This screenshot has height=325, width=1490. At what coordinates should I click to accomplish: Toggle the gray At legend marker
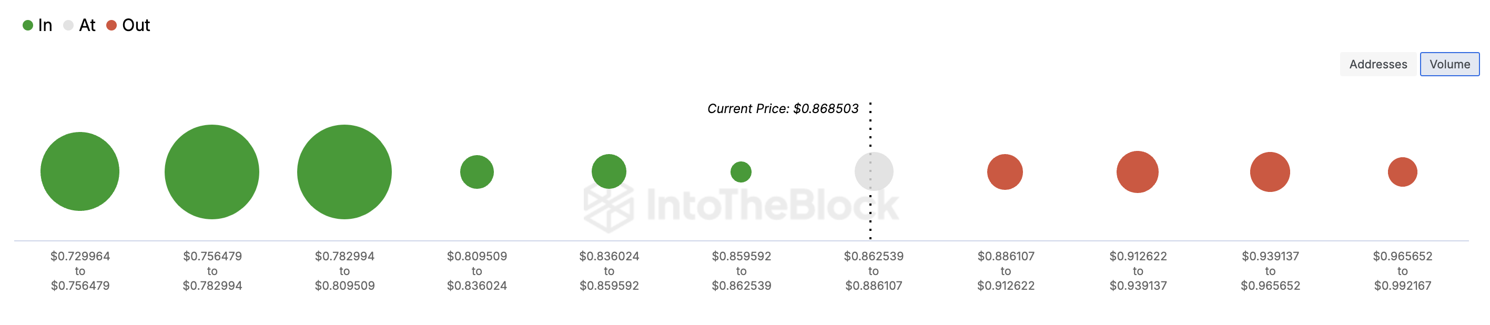tap(68, 25)
